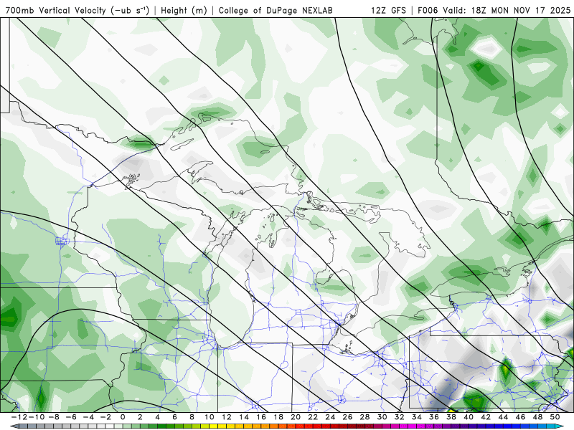Image resolution: width=574 pixels, height=430 pixels.
Task: Click the '-12' color scale label
Action: point(19,417)
